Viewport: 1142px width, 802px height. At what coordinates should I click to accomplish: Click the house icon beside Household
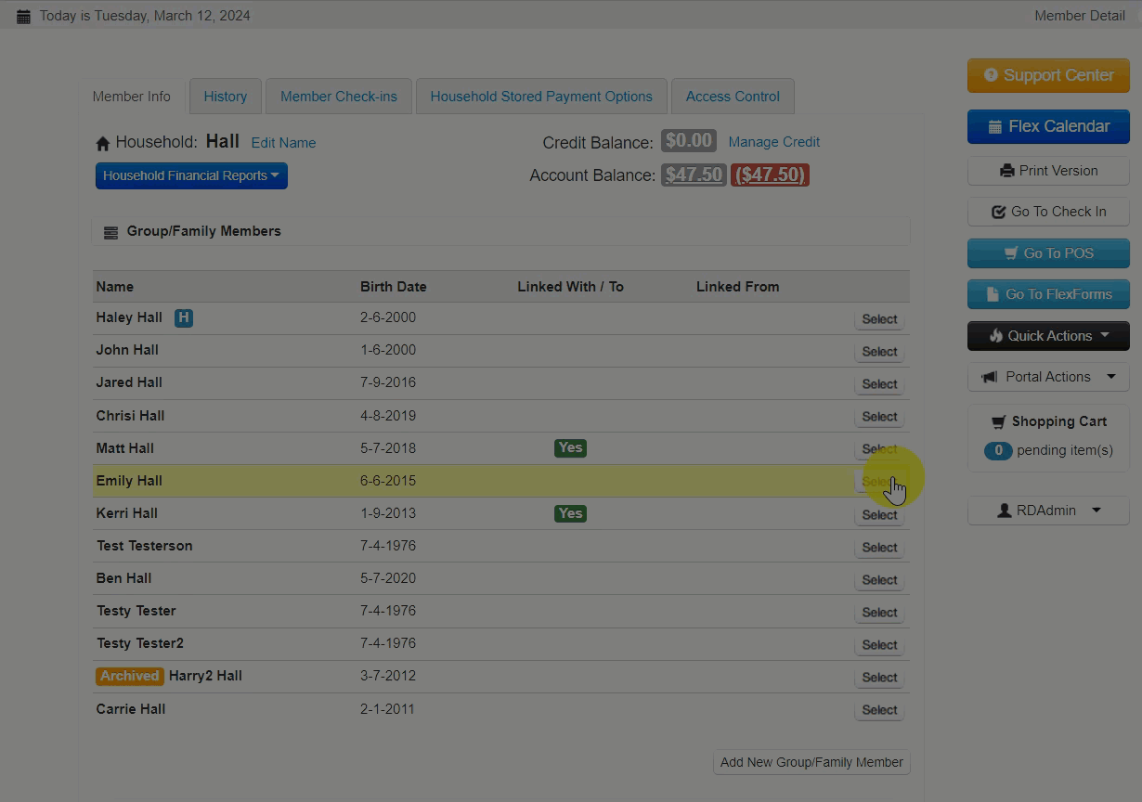click(x=103, y=144)
